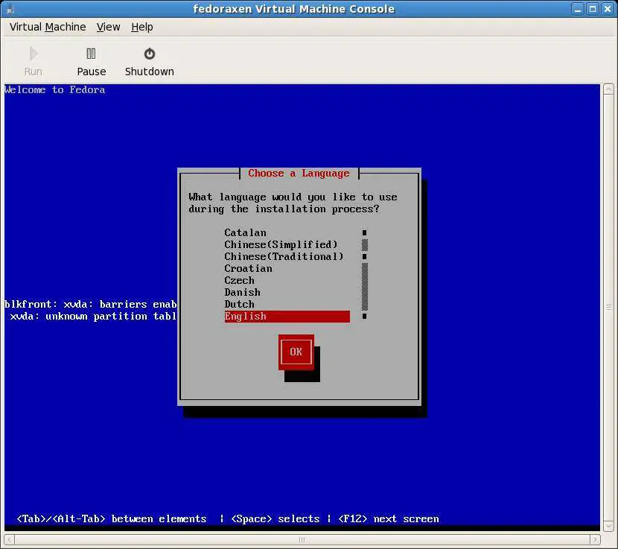Minimize the fedoraxen console window
Image resolution: width=618 pixels, height=549 pixels.
pos(579,9)
